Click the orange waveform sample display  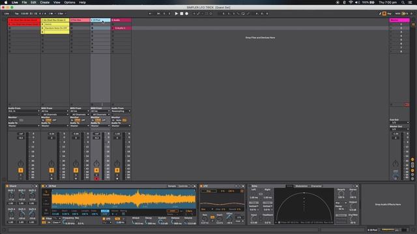[124, 198]
